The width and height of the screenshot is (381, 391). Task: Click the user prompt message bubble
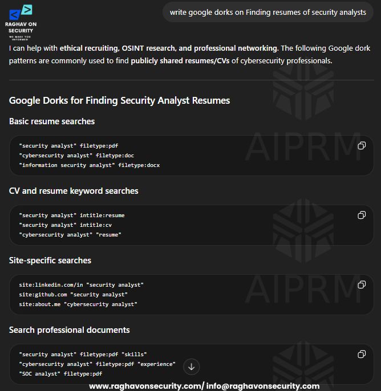click(267, 12)
